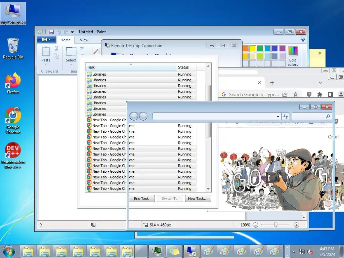
Task: Pick the yellow color swatch in Paint
Action: click(x=253, y=48)
